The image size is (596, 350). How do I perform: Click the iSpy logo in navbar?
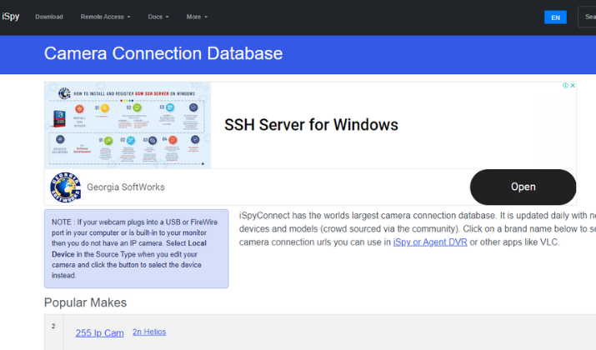coord(11,17)
